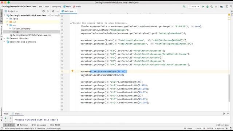Click Build completed successfully status message
This screenshot has width=233, height=131.
point(32,128)
